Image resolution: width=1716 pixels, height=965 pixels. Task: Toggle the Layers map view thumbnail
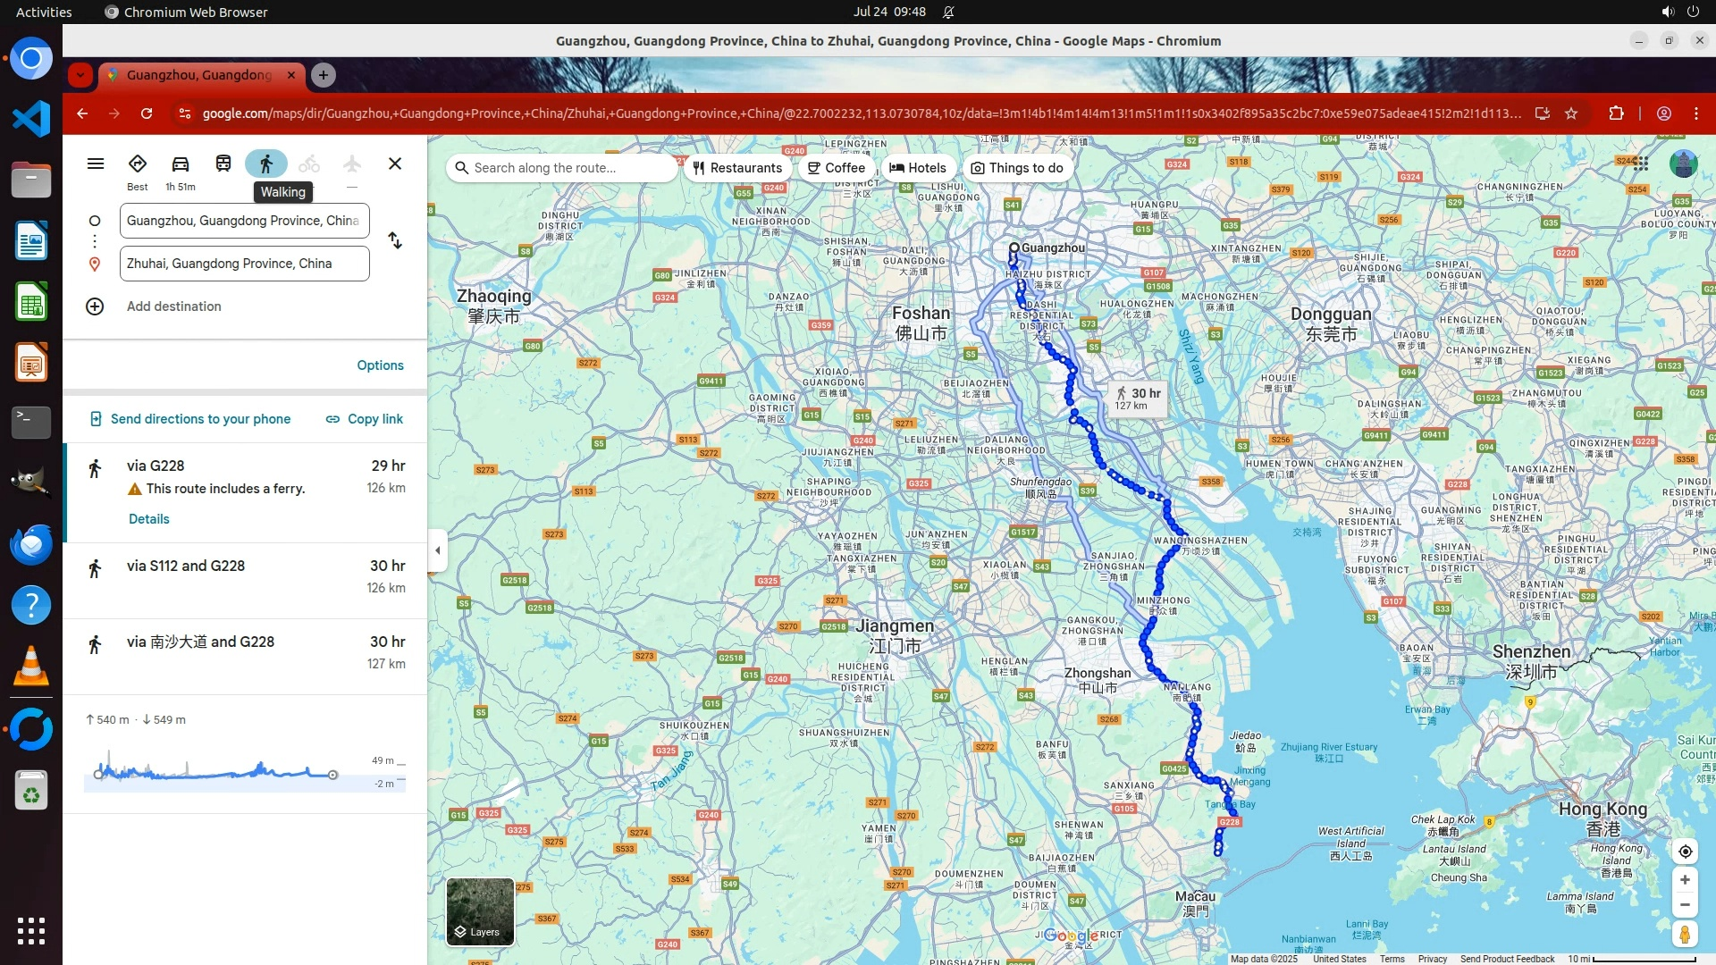tap(480, 911)
